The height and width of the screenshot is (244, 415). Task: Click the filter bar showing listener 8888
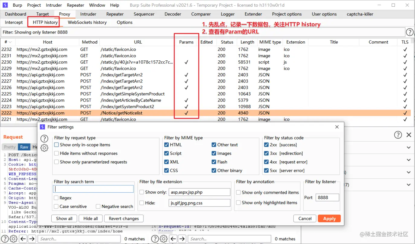tap(203, 32)
